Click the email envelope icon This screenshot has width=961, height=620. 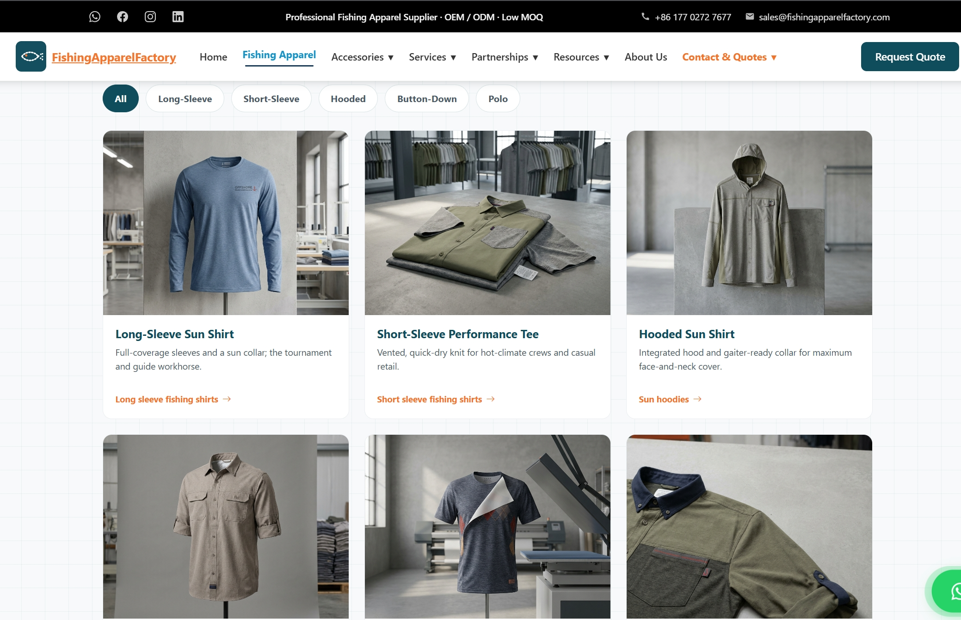[750, 17]
